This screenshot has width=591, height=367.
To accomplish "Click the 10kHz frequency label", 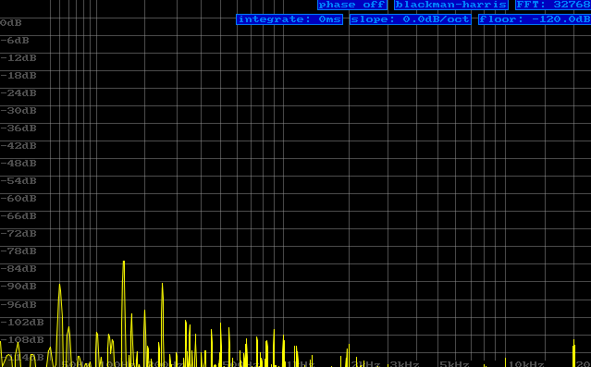I will click(x=526, y=364).
